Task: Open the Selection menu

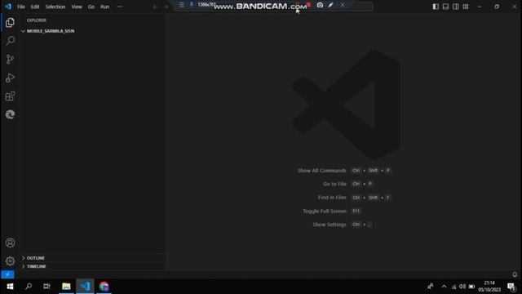Action: point(55,7)
